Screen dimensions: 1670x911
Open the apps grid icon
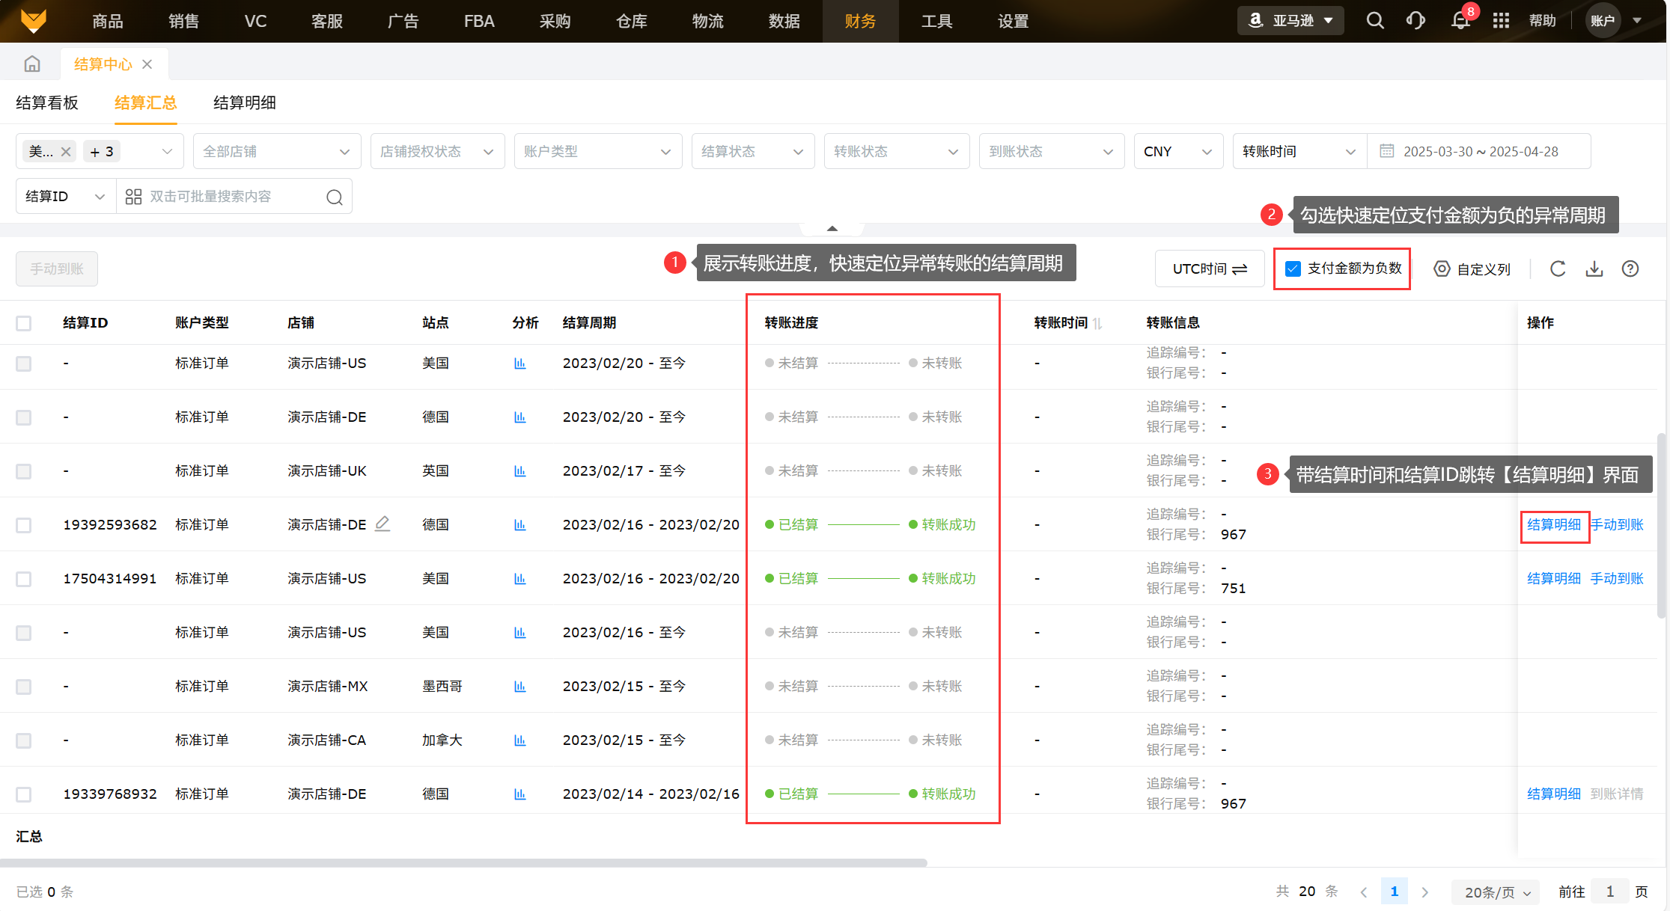pos(1501,21)
